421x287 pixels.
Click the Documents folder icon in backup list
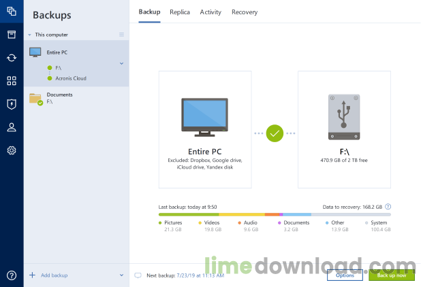click(36, 99)
